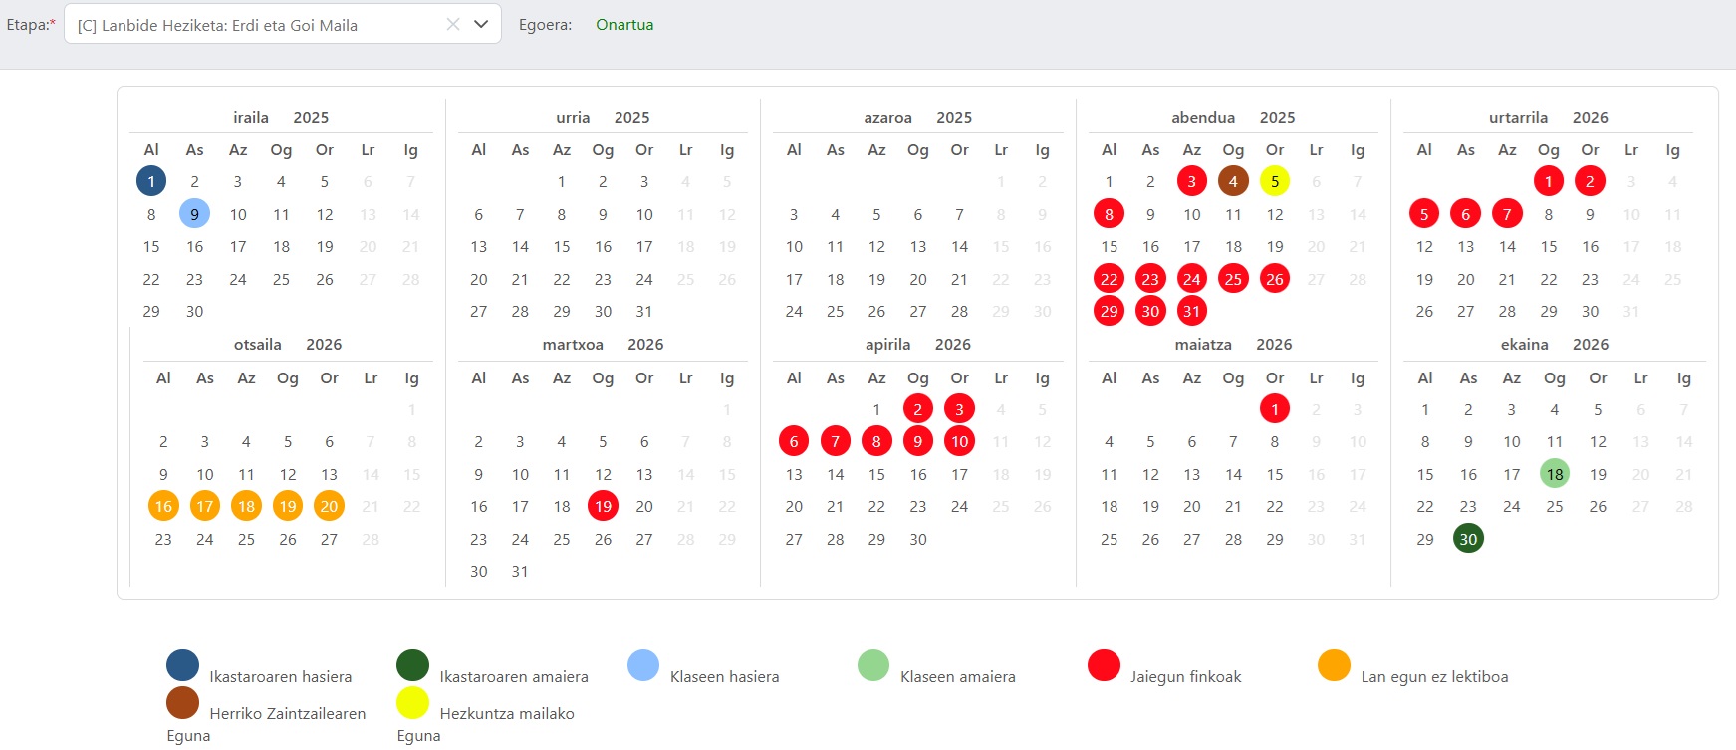Click the Lan egun ez lektiboa legend swatch

[x=1334, y=665]
